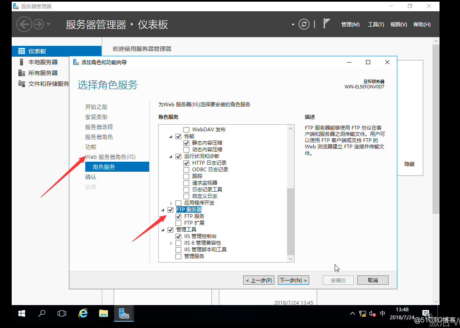Click the local server icon beside 本地服务器
460x328 pixels.
tap(21, 62)
